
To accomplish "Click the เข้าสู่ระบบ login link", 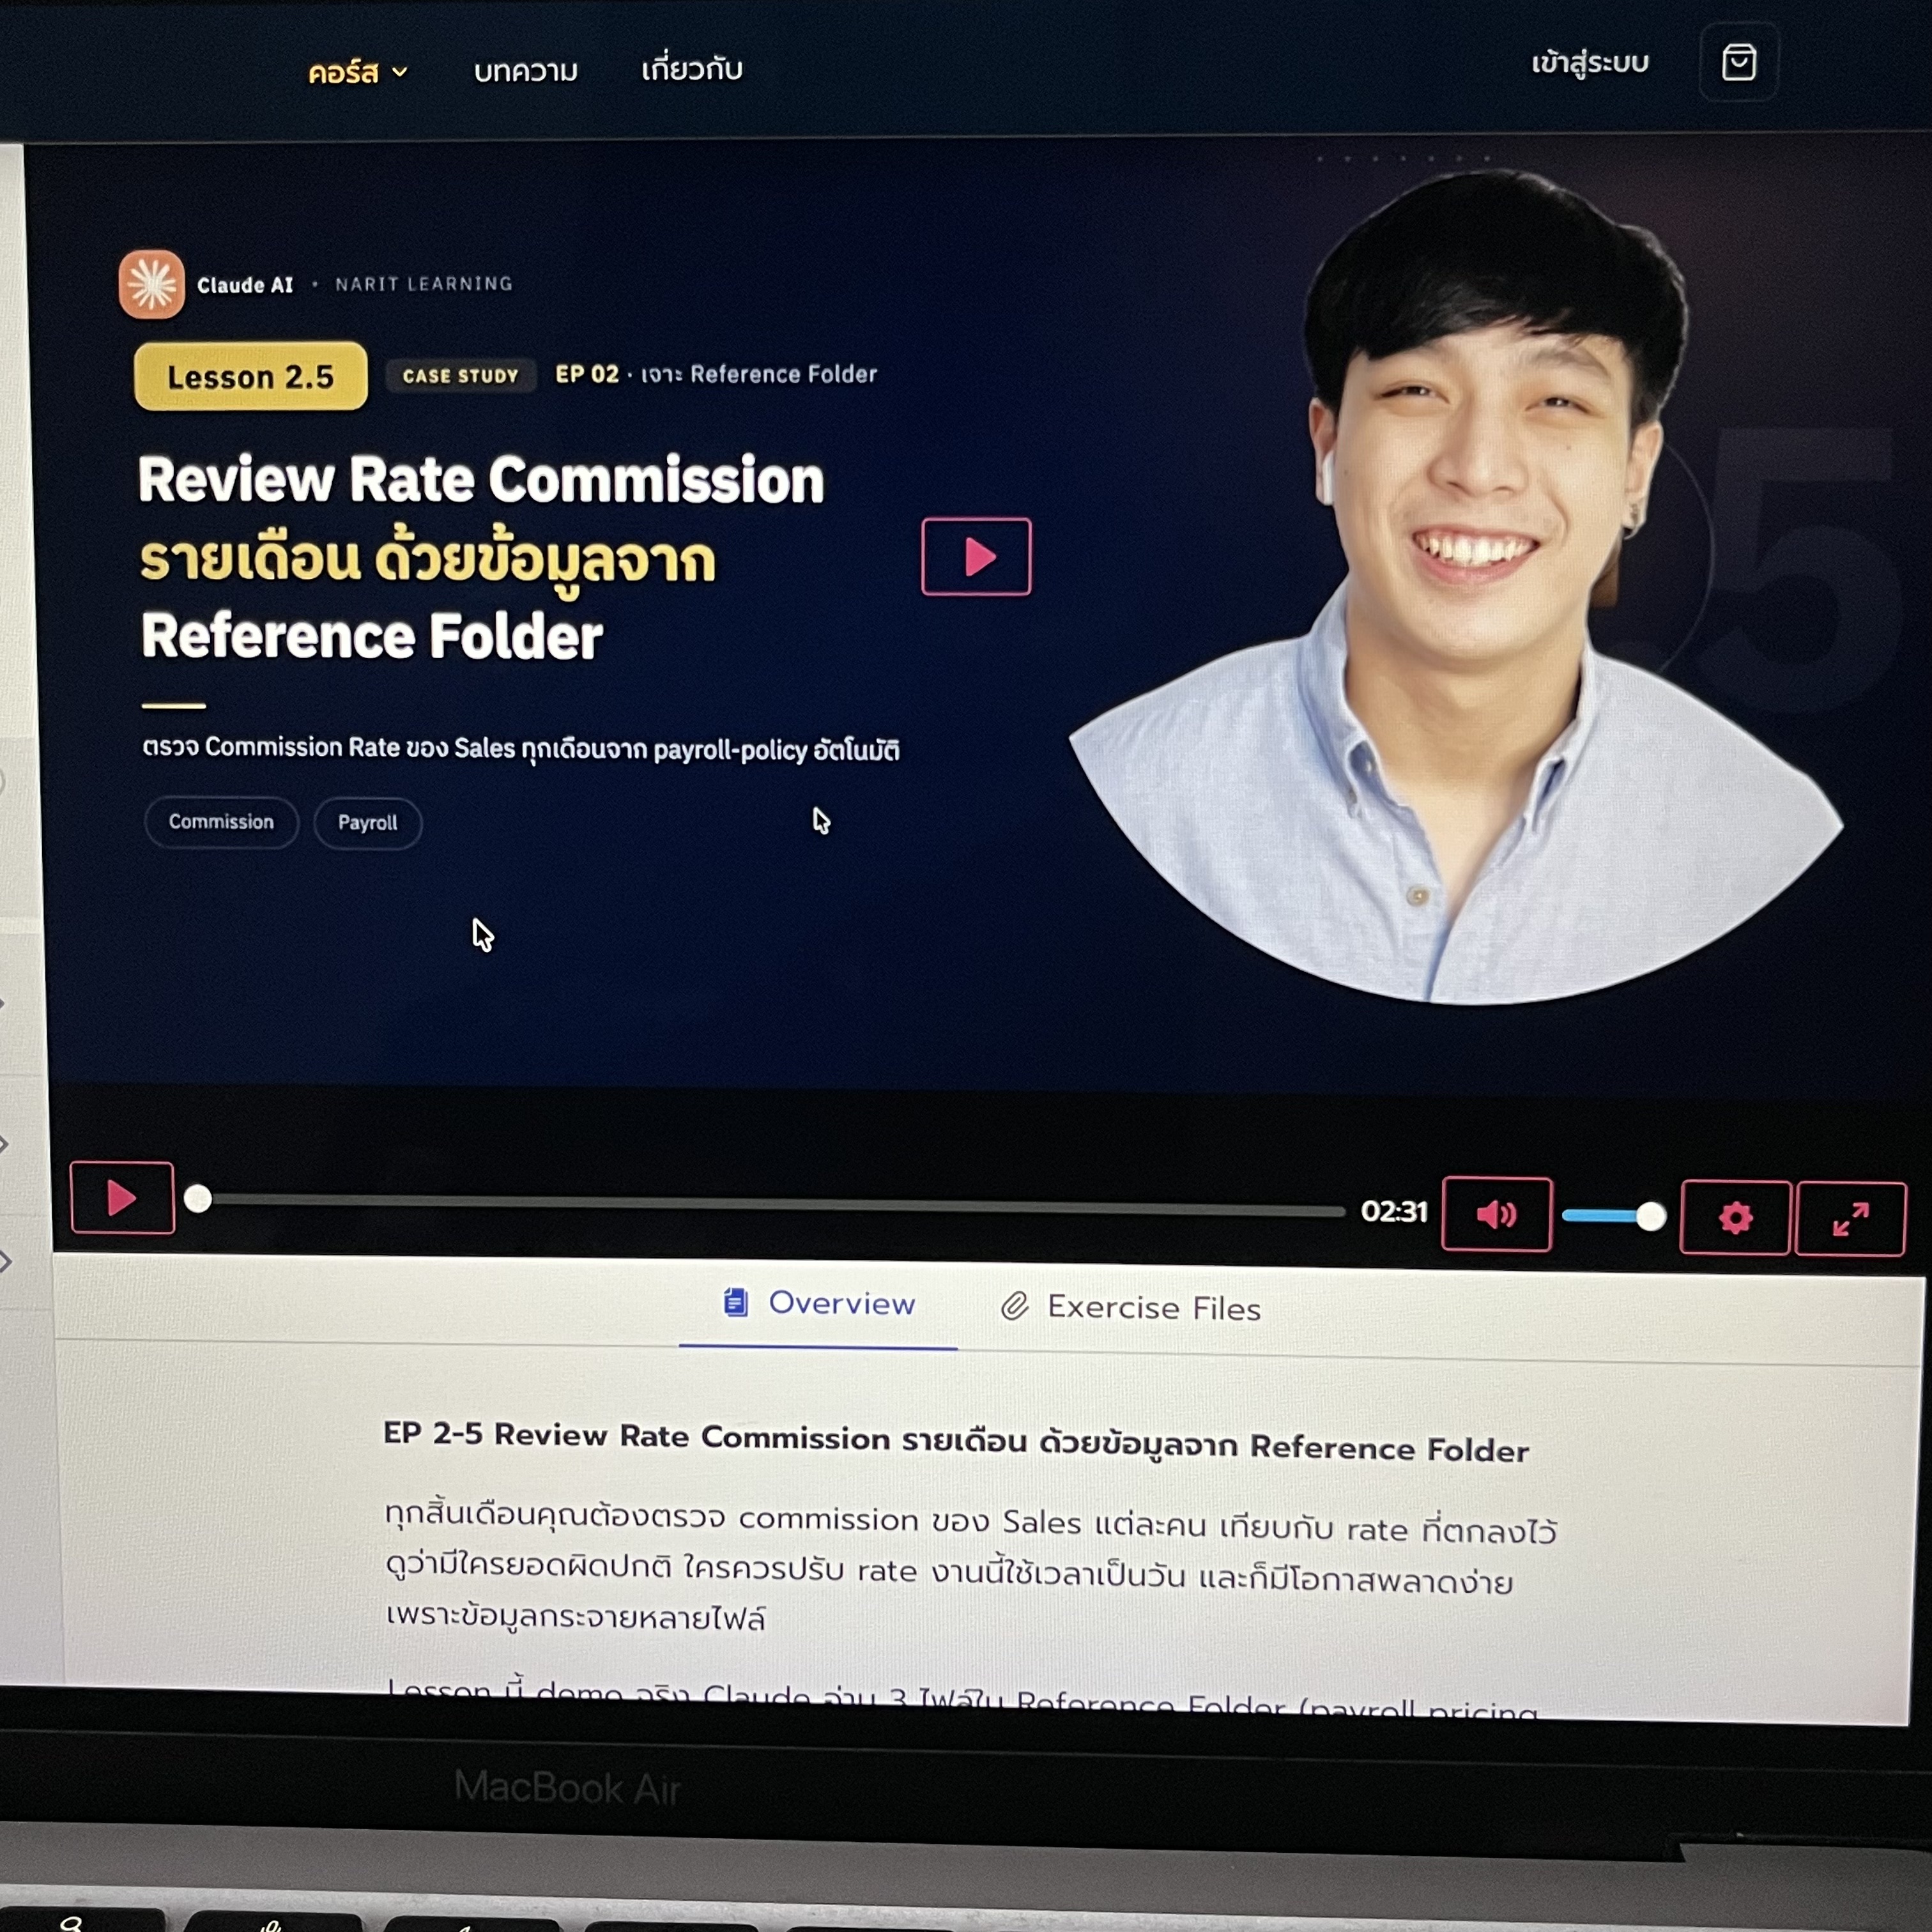I will pyautogui.click(x=1589, y=63).
